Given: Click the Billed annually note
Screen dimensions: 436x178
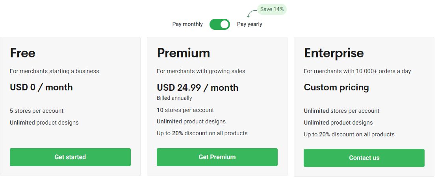Looking at the screenshot, I should click(174, 98).
